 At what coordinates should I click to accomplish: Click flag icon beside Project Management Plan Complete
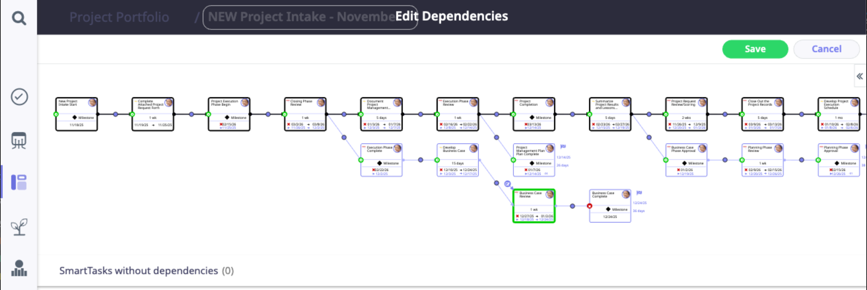[x=563, y=147]
